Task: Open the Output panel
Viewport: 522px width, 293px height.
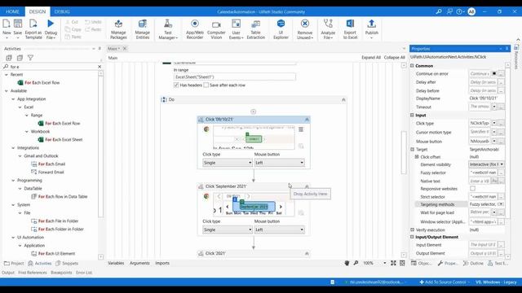Action: coord(8,273)
